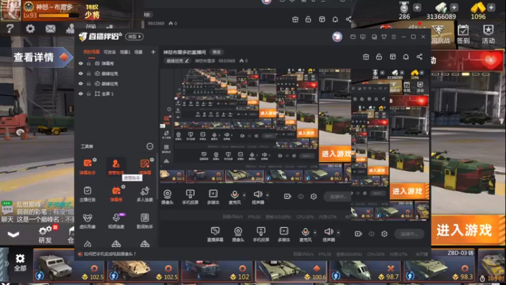Screen dimensions: 506x285
Task: Click 扬声器 icon in the outermost bottom toolbar
Action: [328, 234]
